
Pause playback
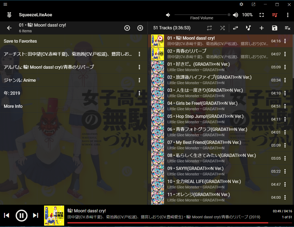click(21, 216)
